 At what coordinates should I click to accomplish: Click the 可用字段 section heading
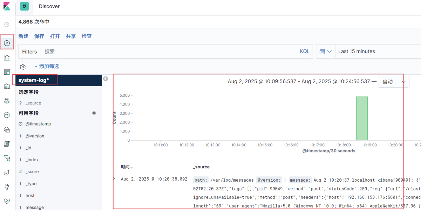tap(29, 113)
